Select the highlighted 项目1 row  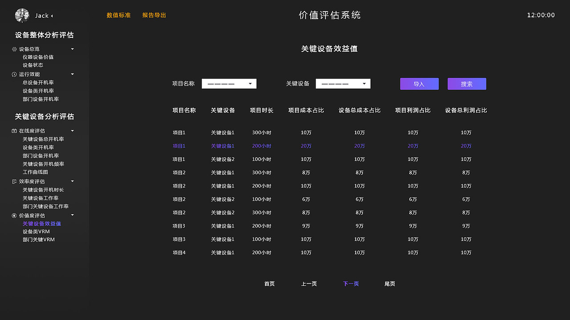tap(179, 146)
